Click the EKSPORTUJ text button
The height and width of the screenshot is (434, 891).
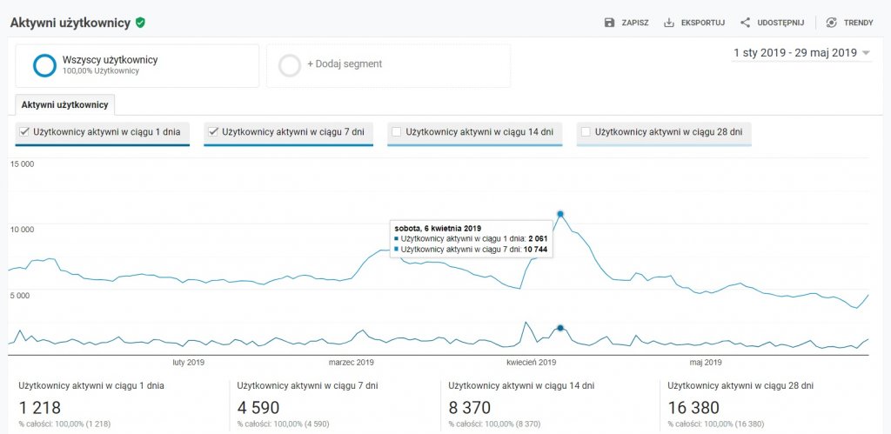(703, 23)
